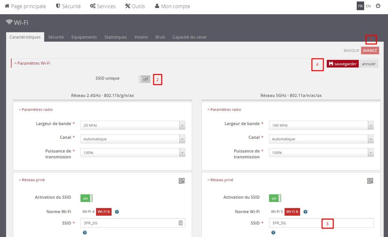Click the power logout icon
This screenshot has width=388, height=237.
[x=378, y=6]
